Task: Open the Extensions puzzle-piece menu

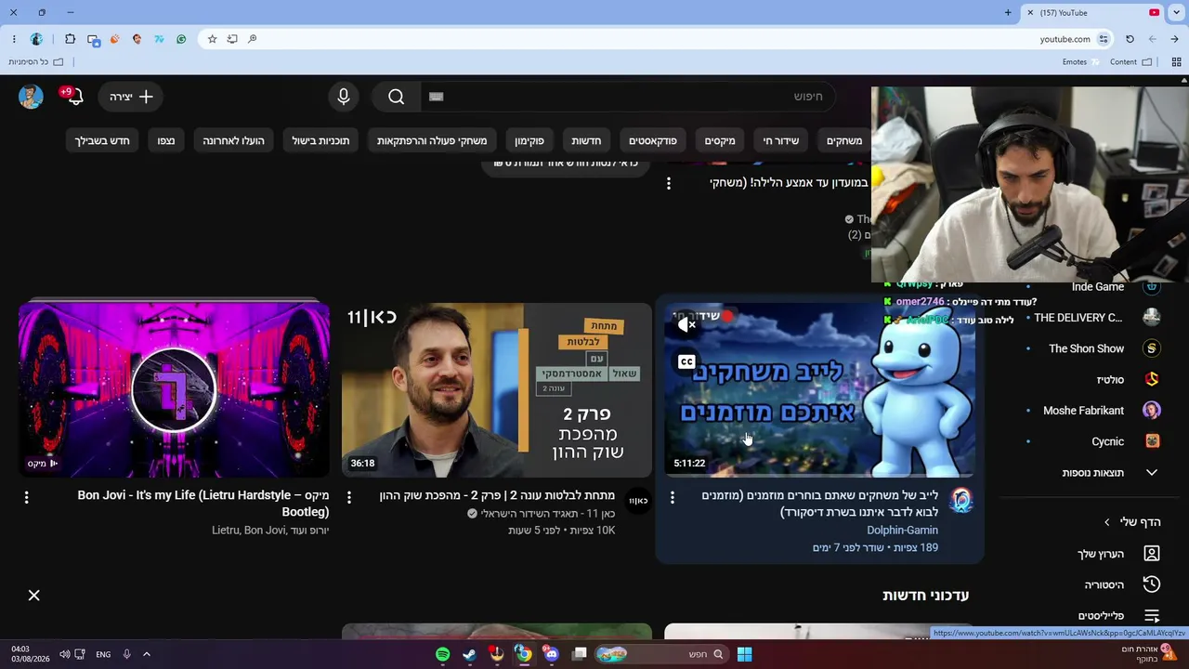Action: pyautogui.click(x=70, y=39)
